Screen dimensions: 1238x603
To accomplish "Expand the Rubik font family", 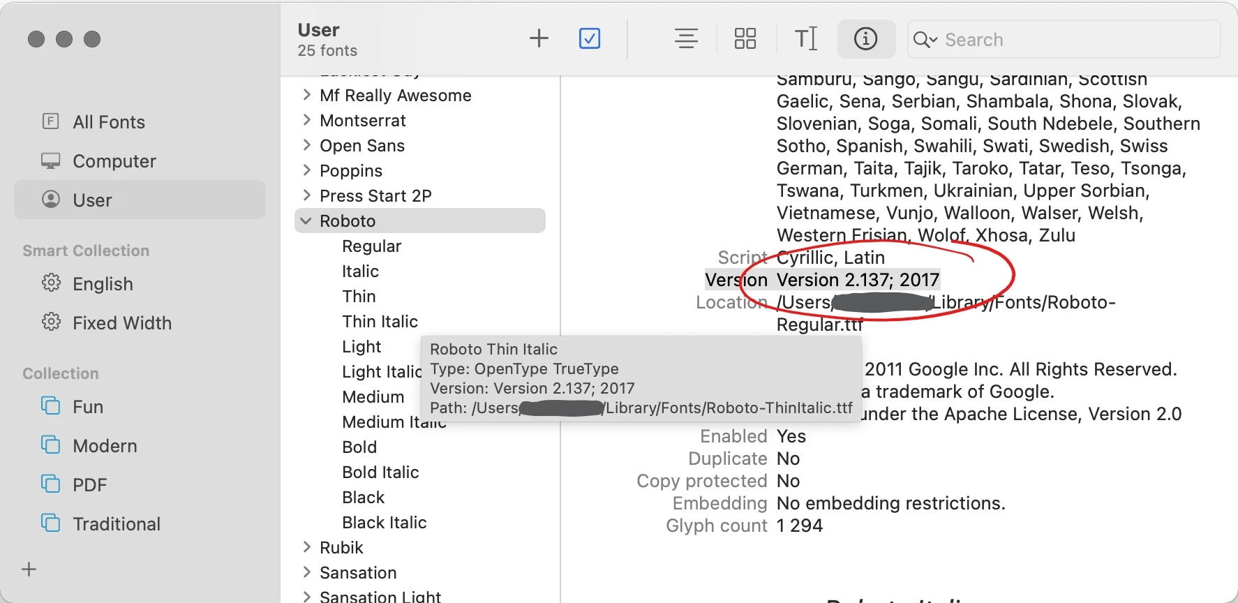I will tap(306, 547).
